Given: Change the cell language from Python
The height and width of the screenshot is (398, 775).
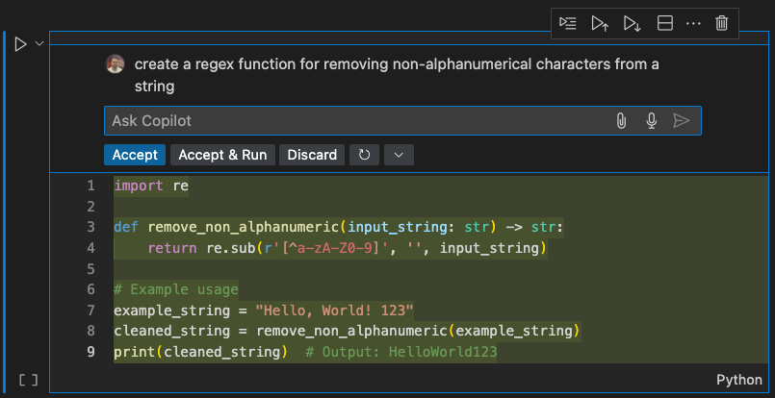Looking at the screenshot, I should click(738, 380).
